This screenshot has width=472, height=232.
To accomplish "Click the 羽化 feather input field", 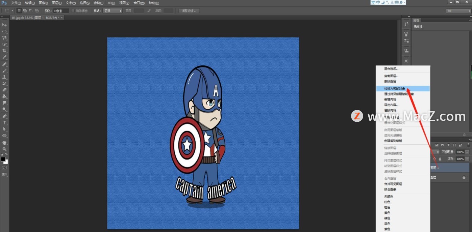I will (61, 11).
